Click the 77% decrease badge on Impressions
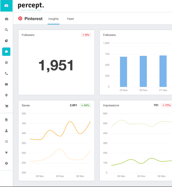 (167, 105)
